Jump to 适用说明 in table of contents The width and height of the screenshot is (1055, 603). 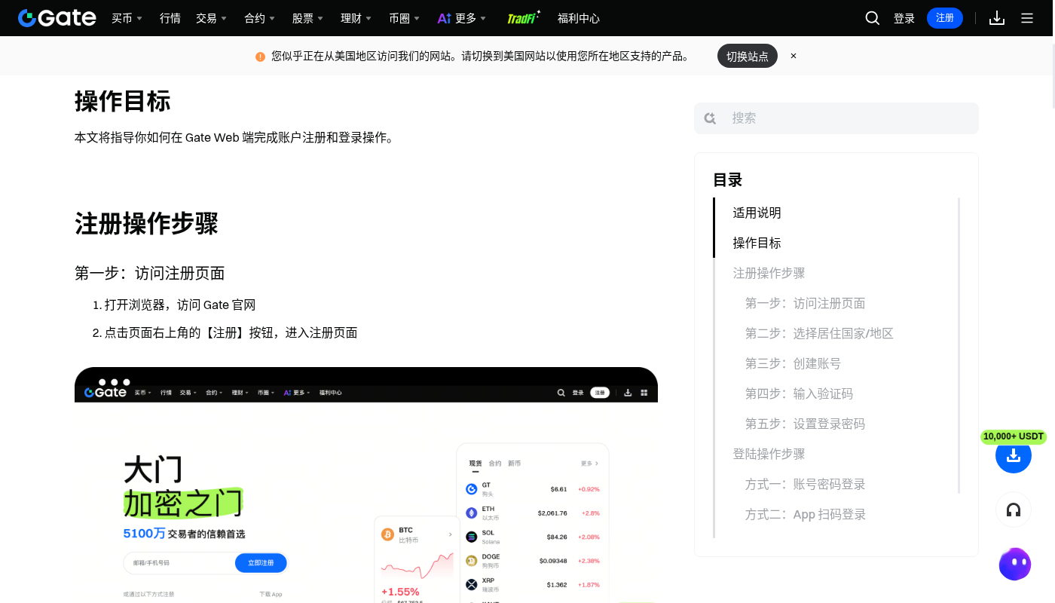point(757,213)
